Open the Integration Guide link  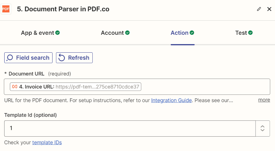[x=171, y=100]
